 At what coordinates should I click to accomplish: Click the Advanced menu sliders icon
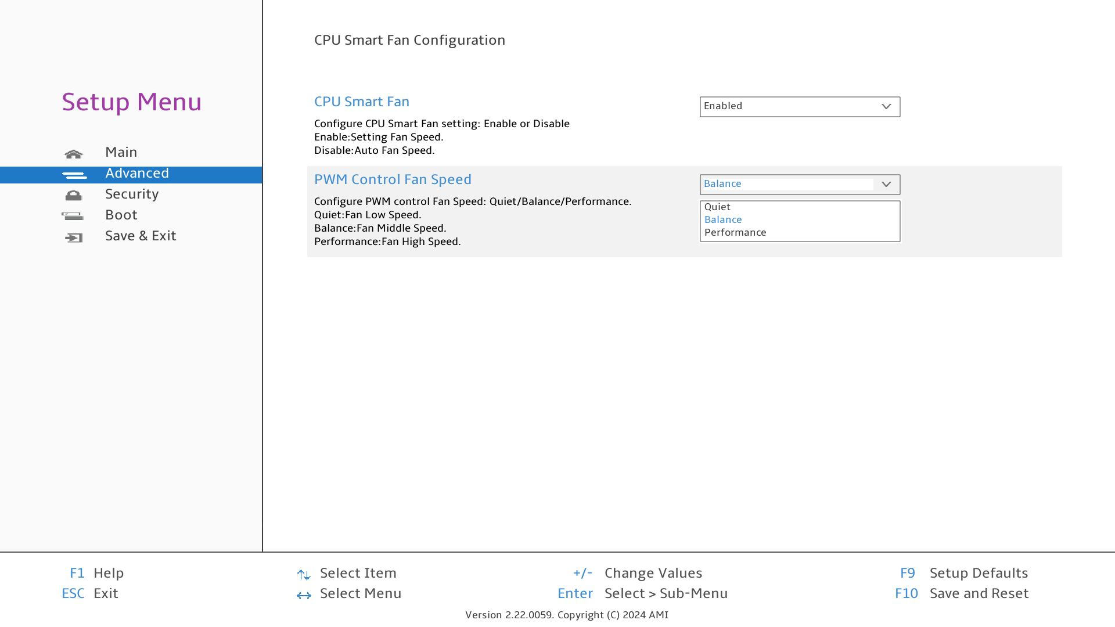click(x=74, y=175)
